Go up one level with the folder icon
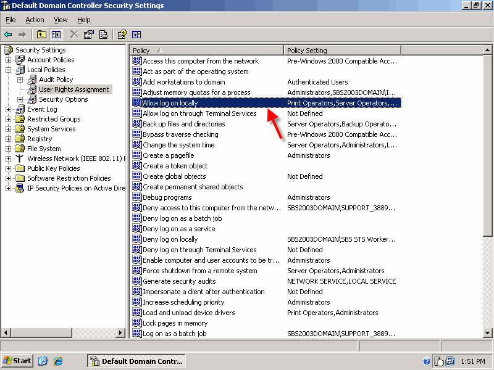 coord(41,35)
